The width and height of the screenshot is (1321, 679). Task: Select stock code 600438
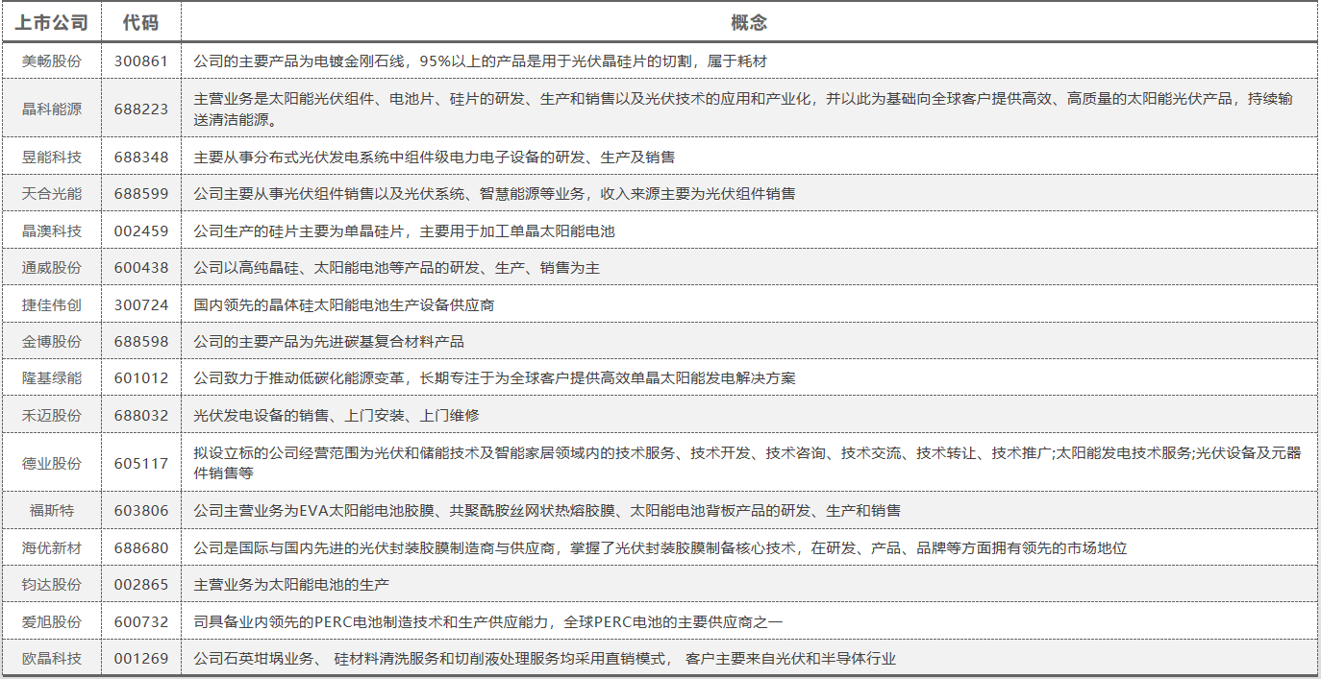[140, 268]
